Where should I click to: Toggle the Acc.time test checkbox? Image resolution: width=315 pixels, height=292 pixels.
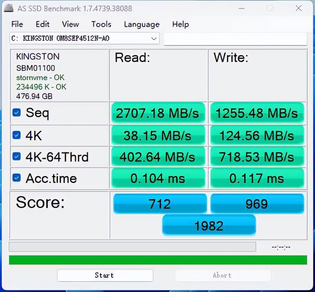click(16, 178)
